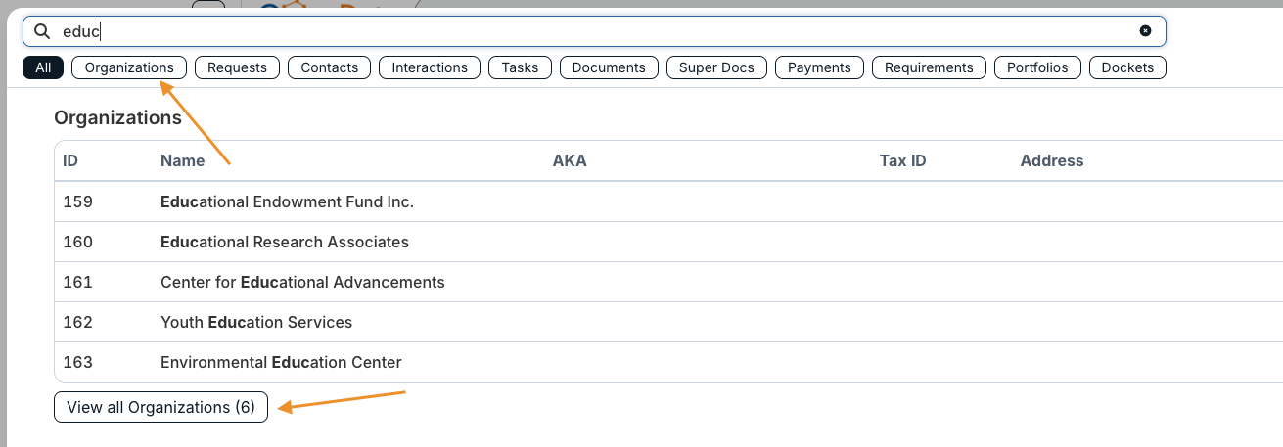Filter results by Contacts
1283x447 pixels.
[x=330, y=67]
